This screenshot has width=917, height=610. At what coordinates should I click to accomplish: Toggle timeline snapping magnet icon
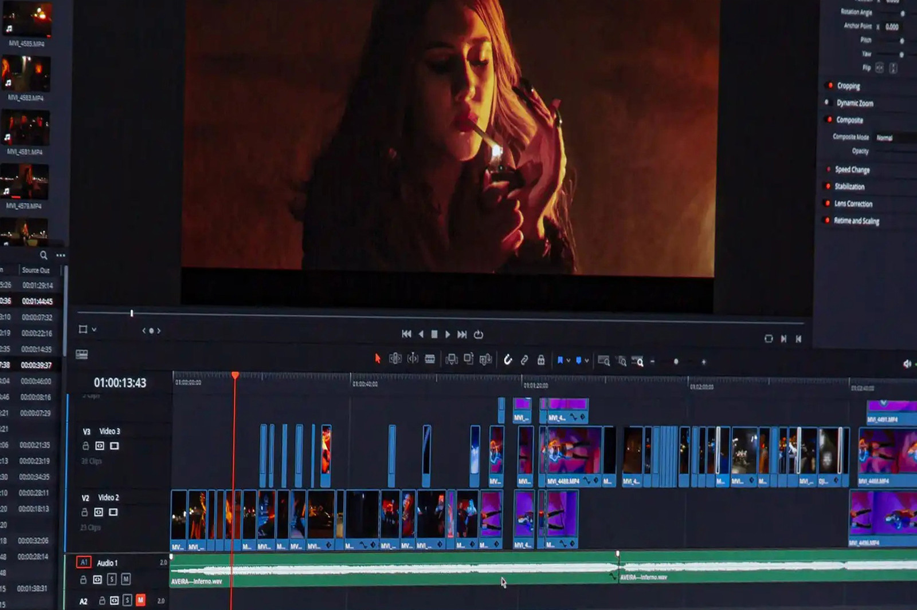(x=507, y=360)
